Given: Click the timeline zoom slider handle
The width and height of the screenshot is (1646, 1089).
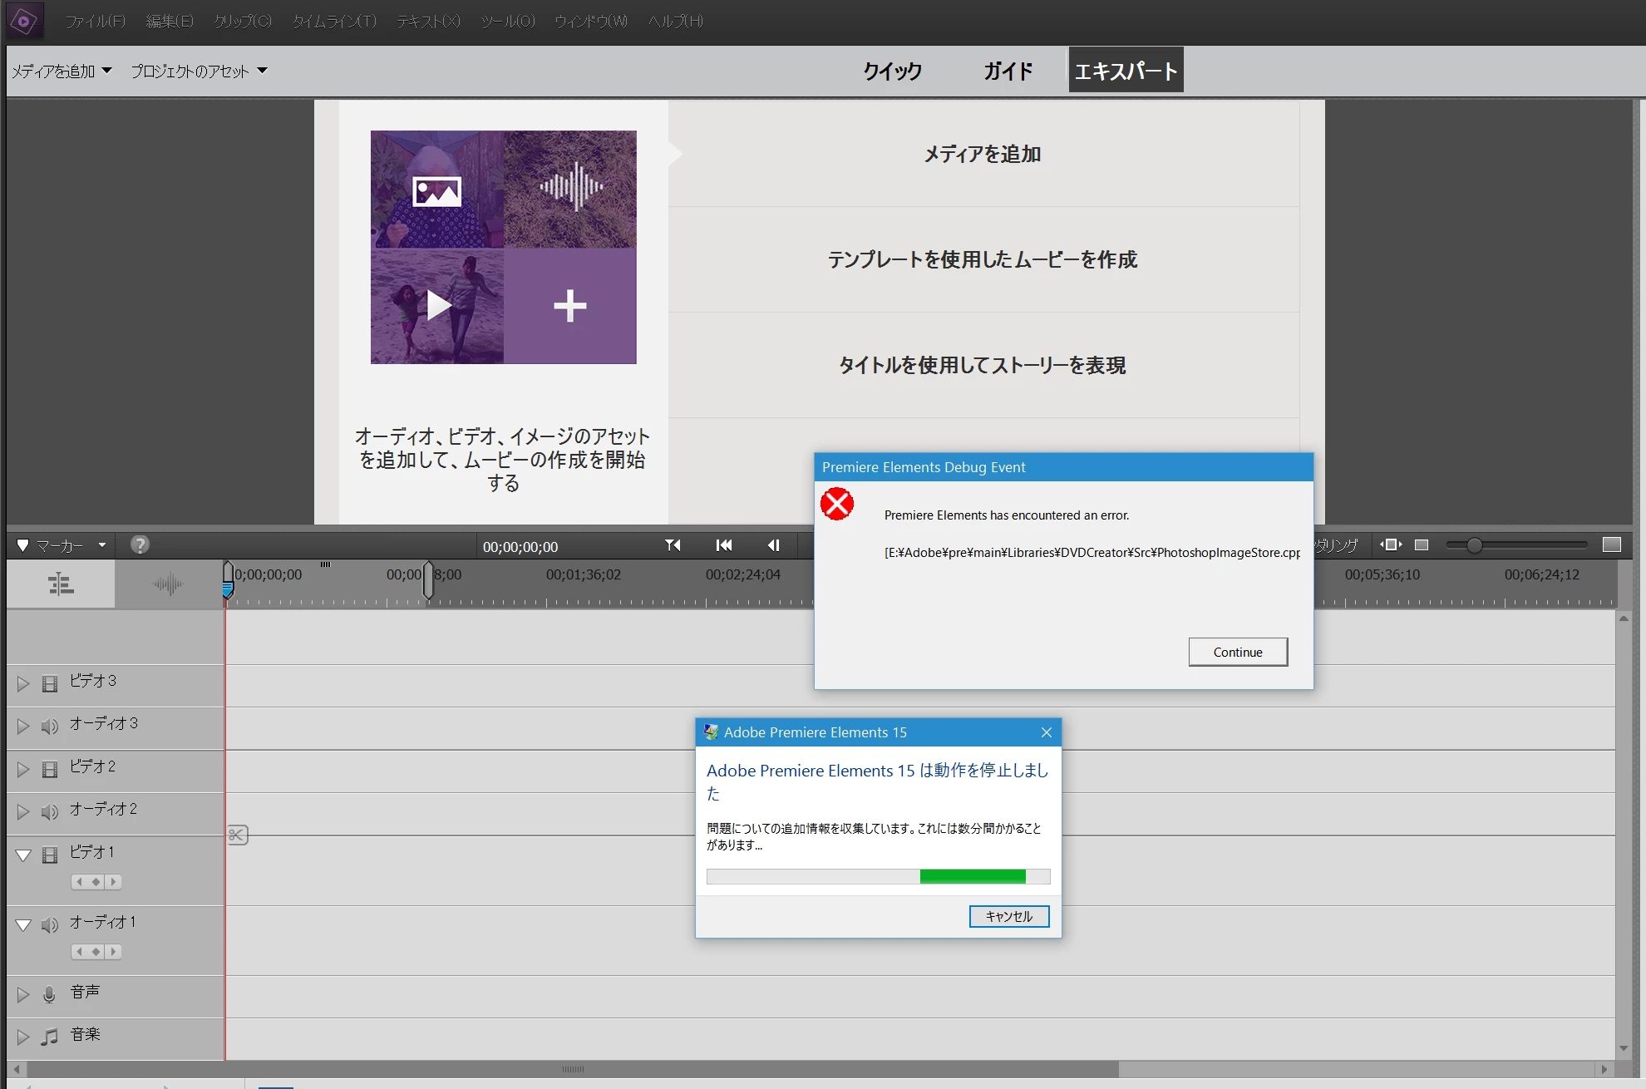Looking at the screenshot, I should click(1474, 545).
